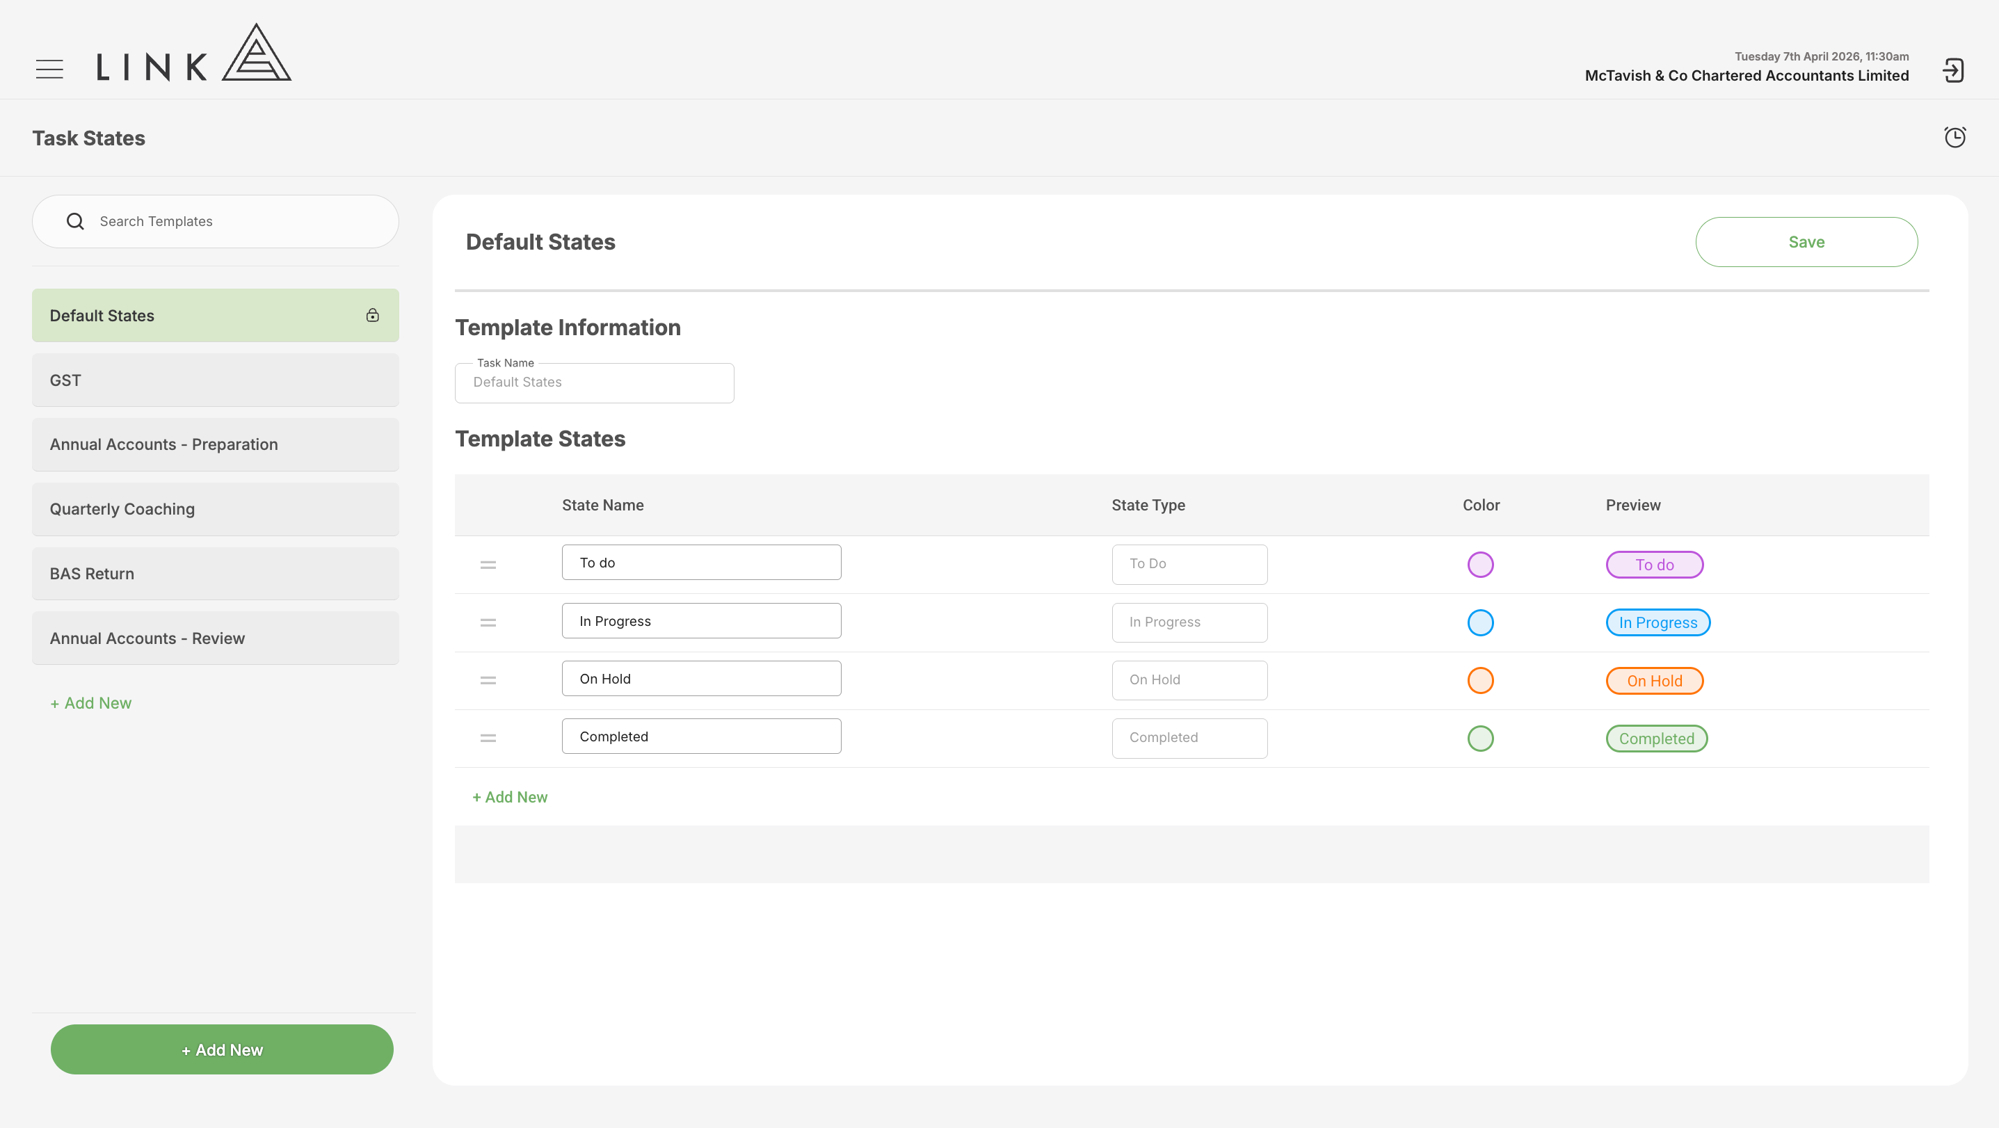Viewport: 1999px width, 1128px height.
Task: Click the date and time text
Action: point(1822,56)
